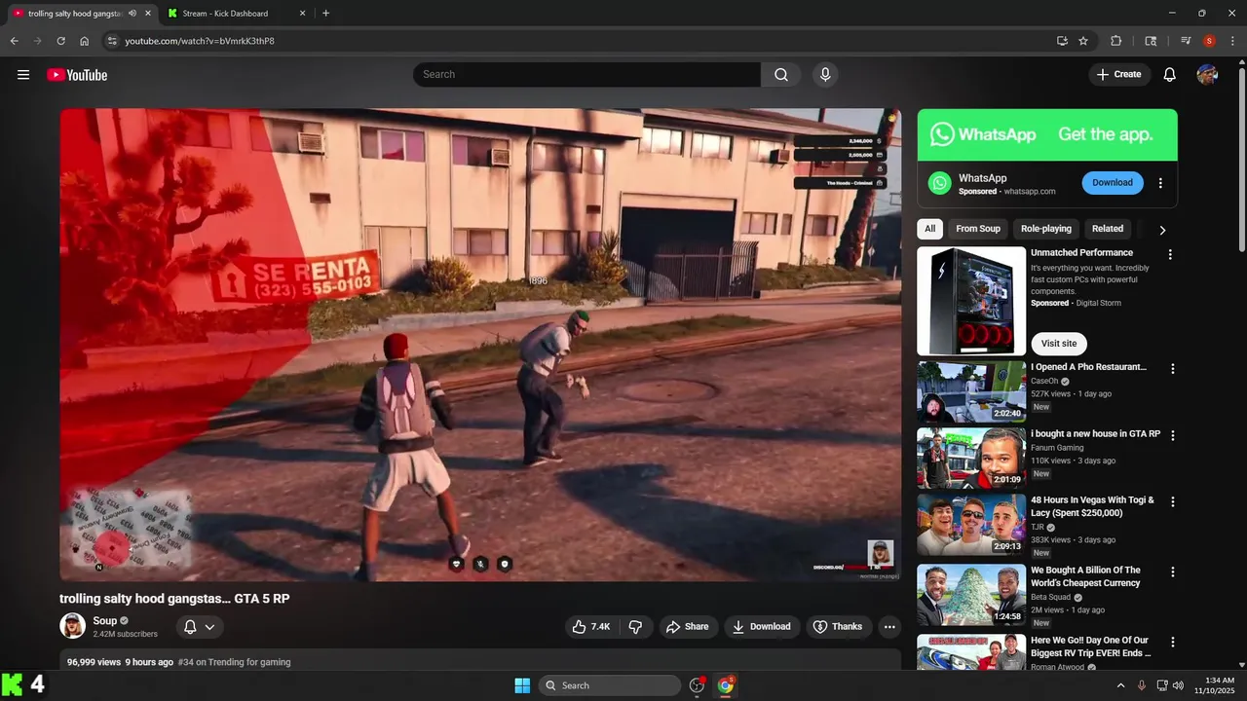Open 48 Hours In Vegas thumbnail
This screenshot has height=701, width=1247.
[x=971, y=525]
